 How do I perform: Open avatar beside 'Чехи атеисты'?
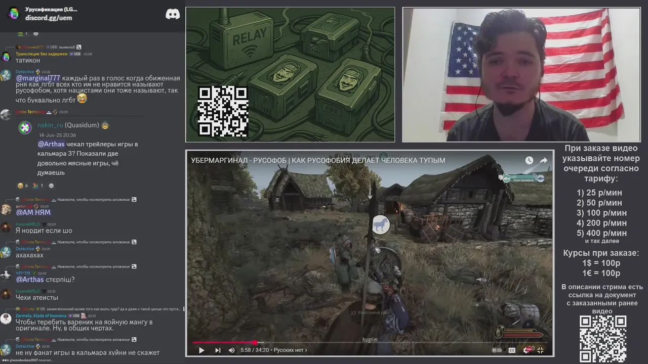pos(6,294)
